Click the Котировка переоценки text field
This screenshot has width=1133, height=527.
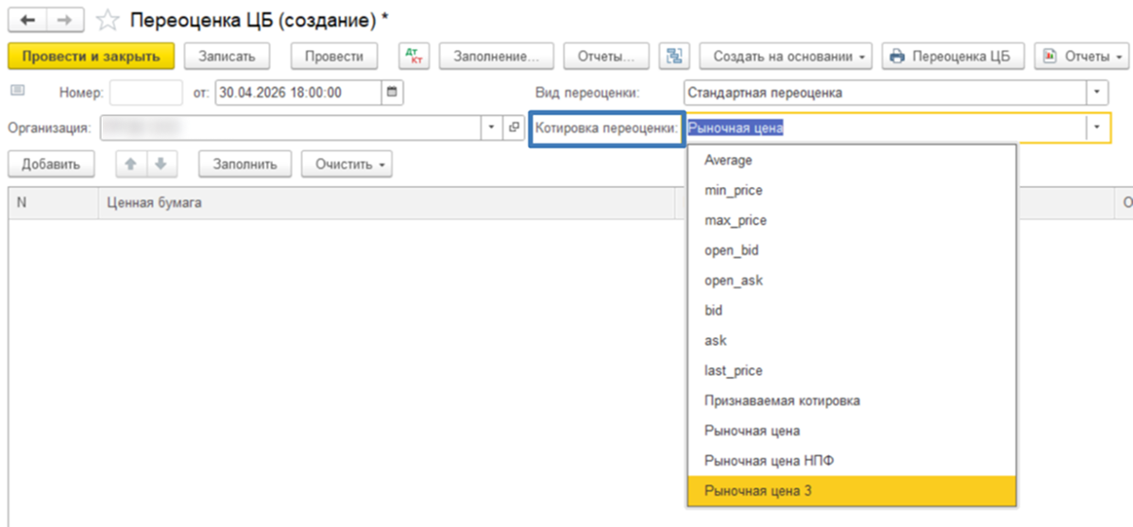coord(886,127)
